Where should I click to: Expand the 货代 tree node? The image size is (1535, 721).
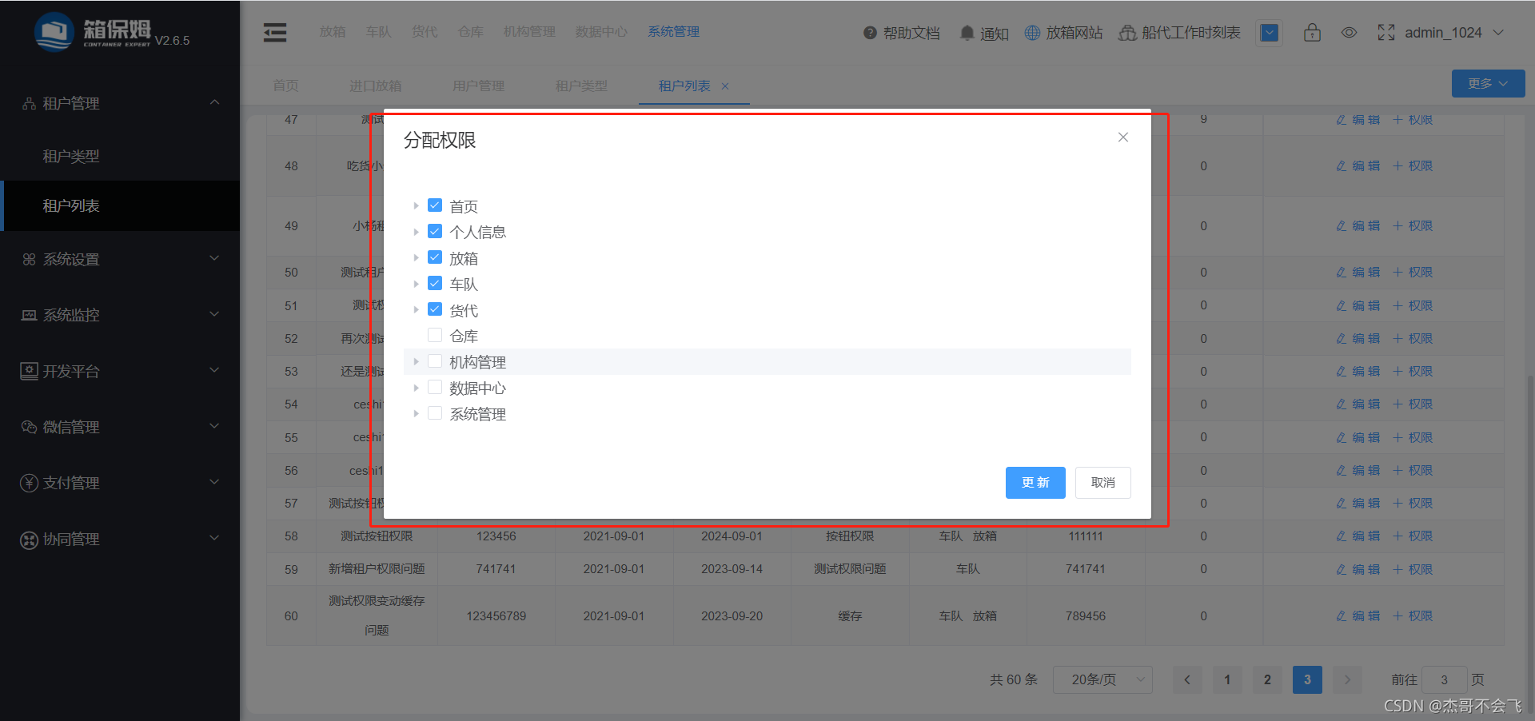click(x=416, y=309)
